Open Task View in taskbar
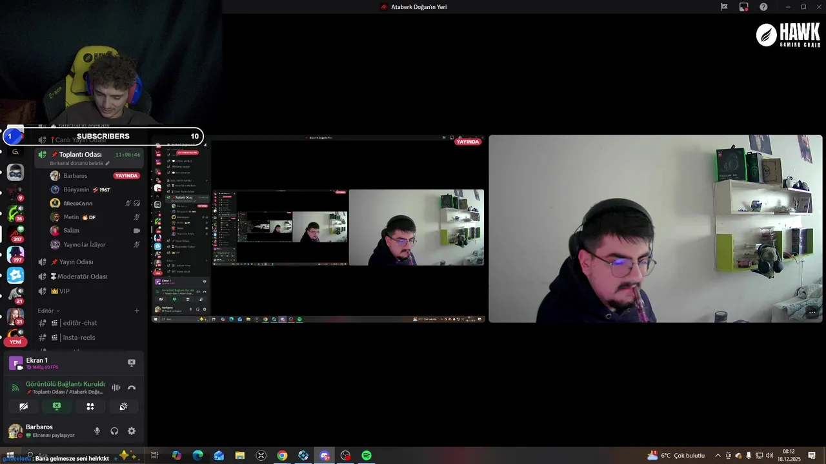The image size is (826, 464). pyautogui.click(x=155, y=456)
